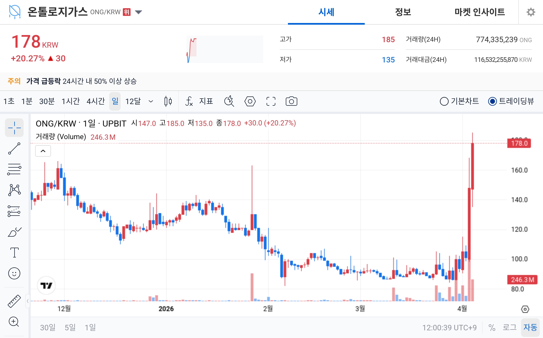Open the ONG/KRW pair selector dropdown
543x338 pixels.
(139, 12)
